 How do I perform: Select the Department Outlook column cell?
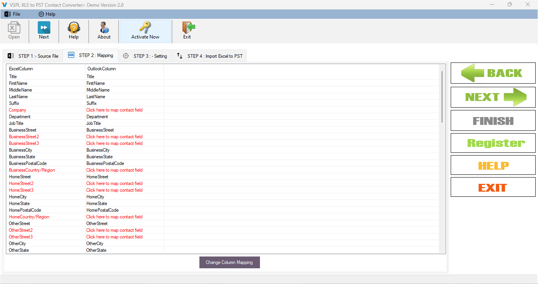[97, 117]
